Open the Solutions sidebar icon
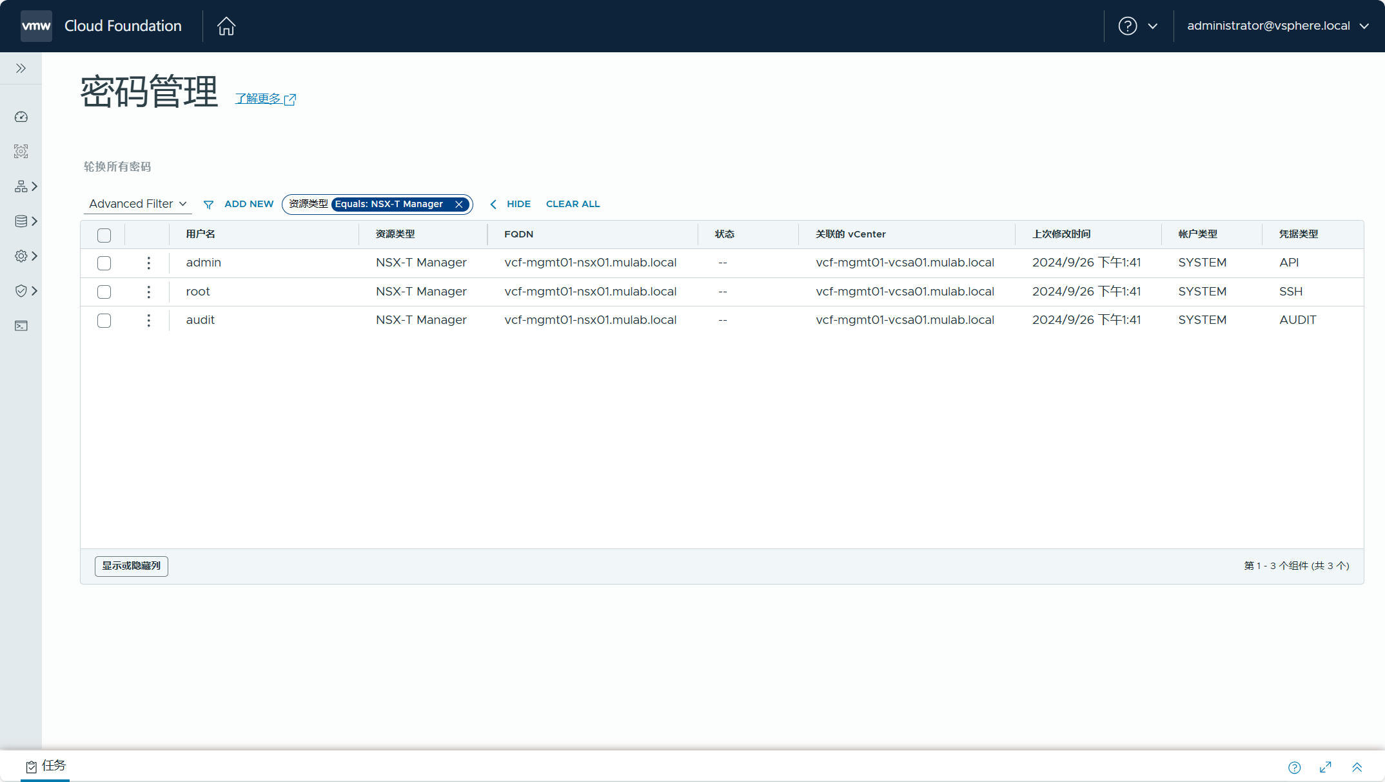The height and width of the screenshot is (782, 1385). pyautogui.click(x=21, y=152)
